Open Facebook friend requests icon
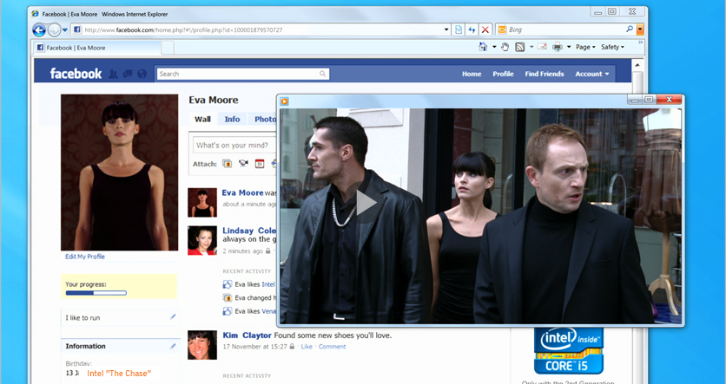This screenshot has width=726, height=384. (113, 74)
